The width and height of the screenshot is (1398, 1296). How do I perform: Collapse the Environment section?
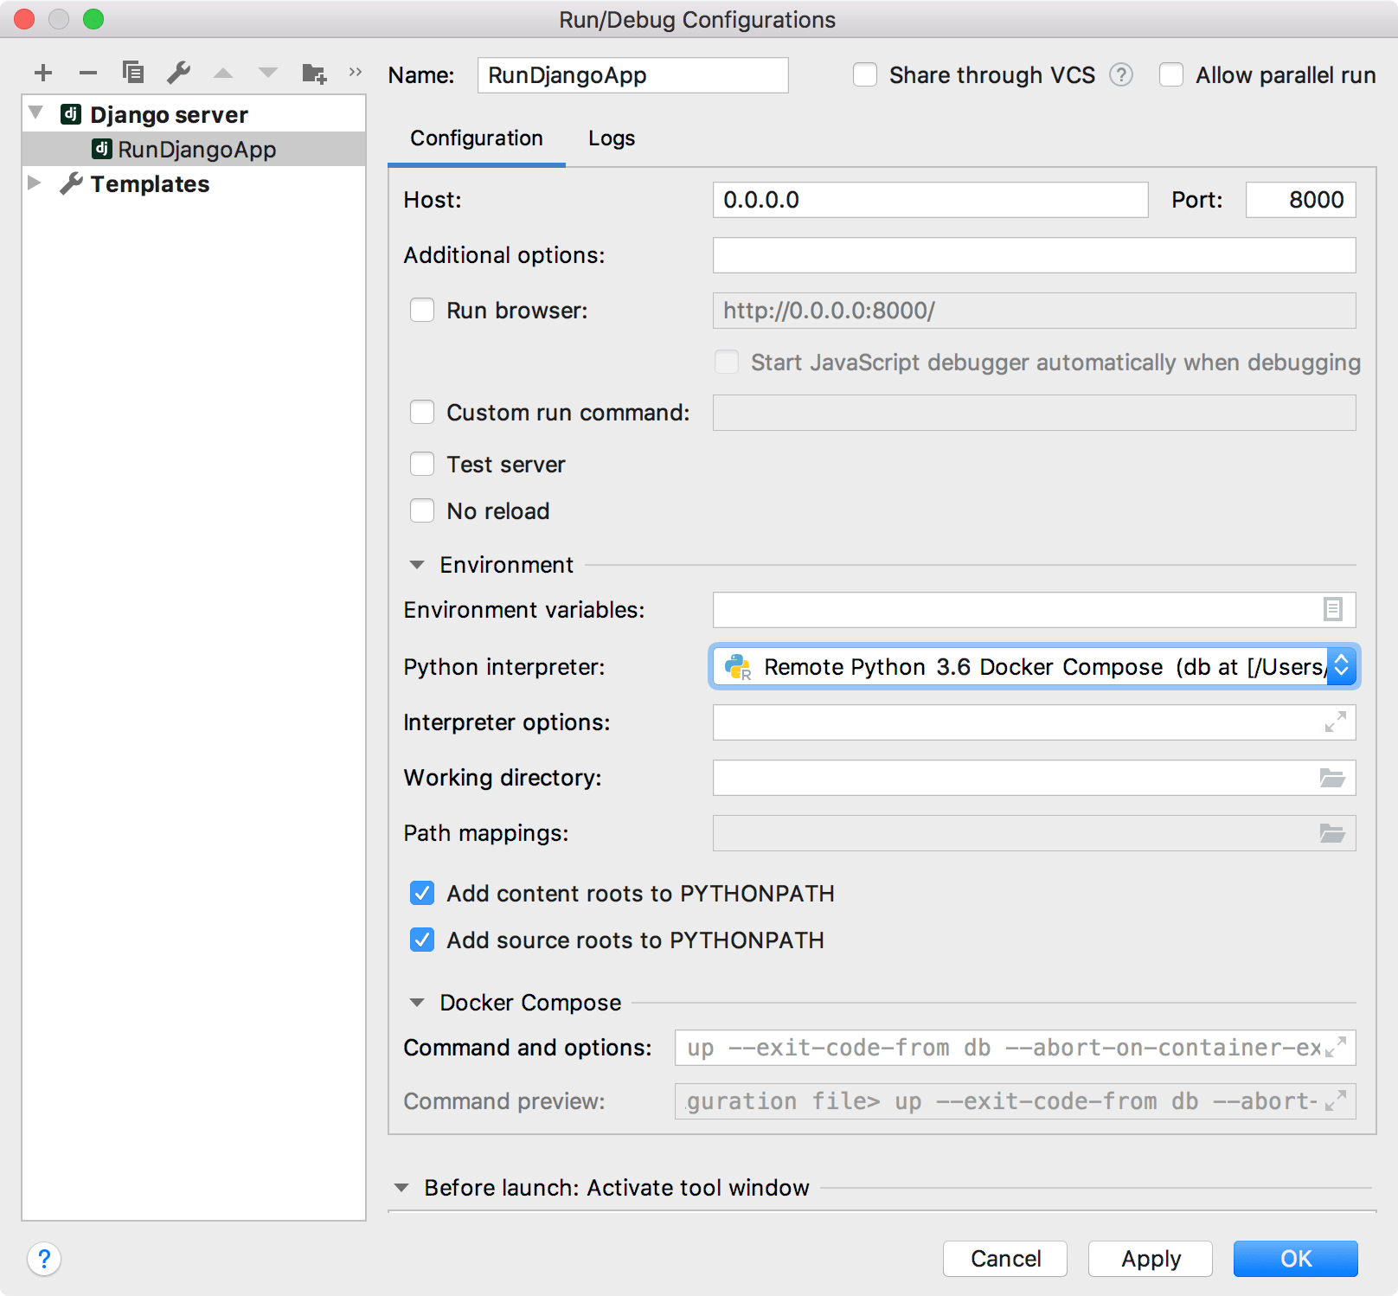click(x=417, y=565)
